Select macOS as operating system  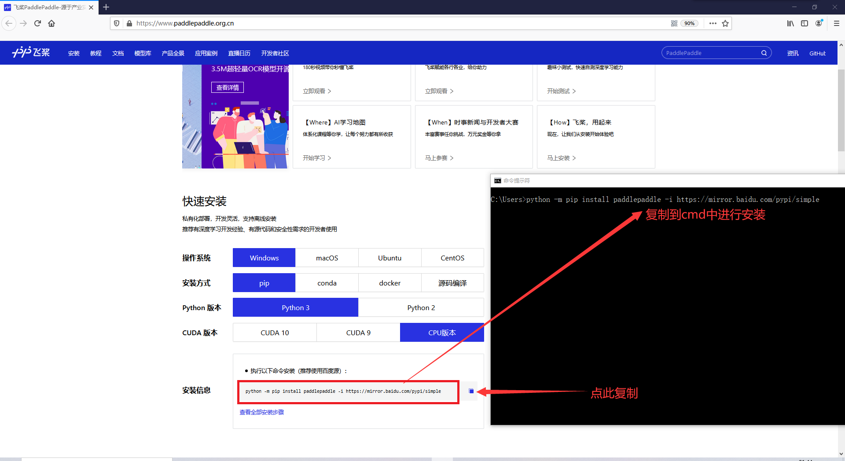(x=327, y=258)
